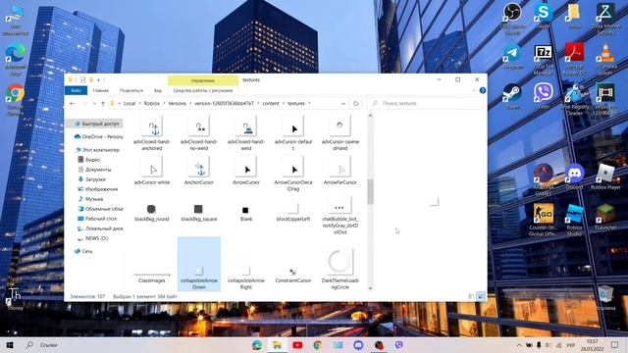Select the blackBkg_square file
This screenshot has width=628, height=353.
click(198, 212)
